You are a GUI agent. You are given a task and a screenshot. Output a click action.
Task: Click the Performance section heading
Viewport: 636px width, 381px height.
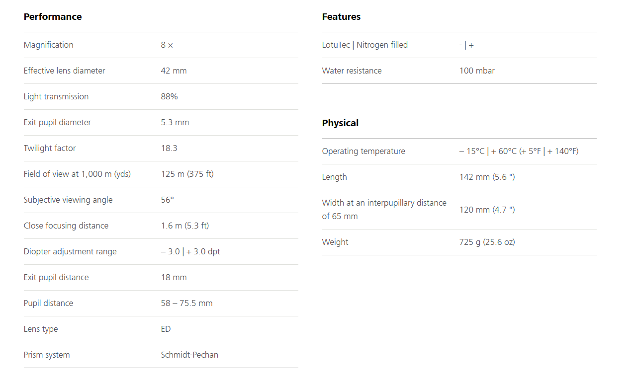(53, 17)
